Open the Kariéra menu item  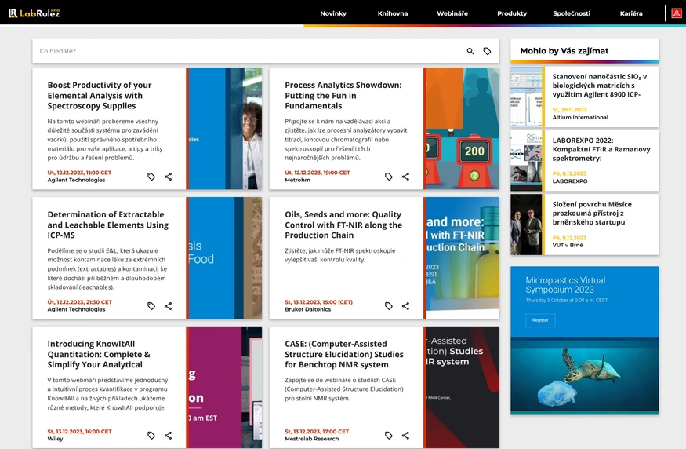point(631,13)
